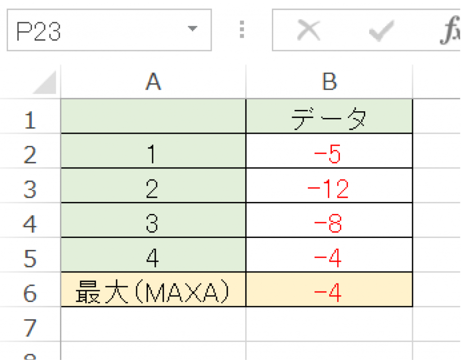This screenshot has width=461, height=360.
Task: Select column A header
Action: pyautogui.click(x=153, y=81)
